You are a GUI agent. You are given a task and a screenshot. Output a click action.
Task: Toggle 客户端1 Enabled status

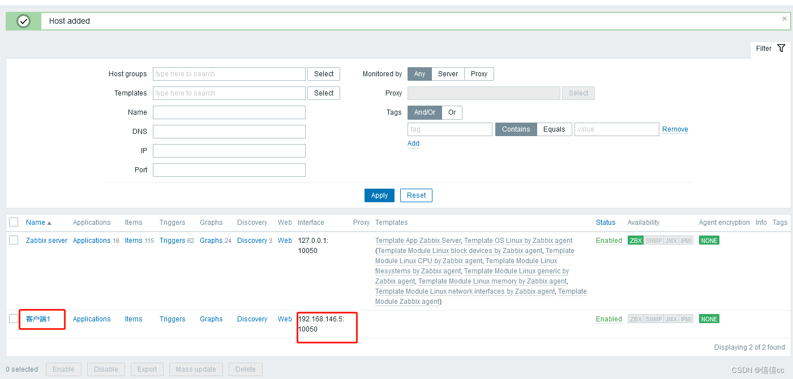609,319
